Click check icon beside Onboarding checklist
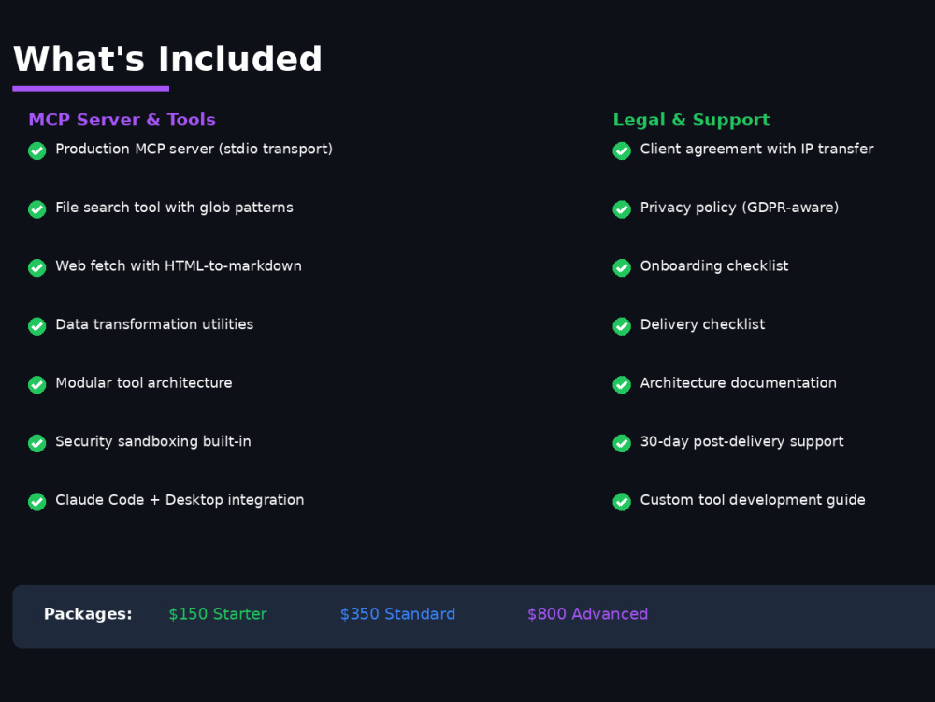This screenshot has width=935, height=702. pyautogui.click(x=622, y=267)
